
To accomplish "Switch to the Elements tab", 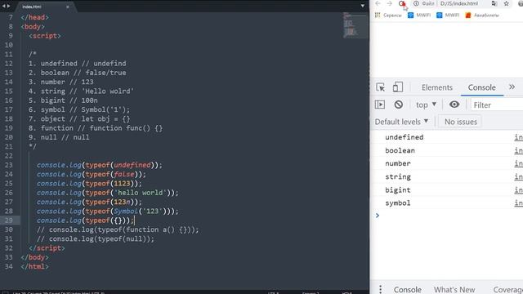I will click(437, 87).
